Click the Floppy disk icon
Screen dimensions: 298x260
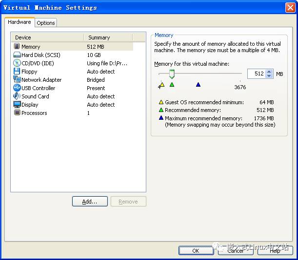click(x=17, y=72)
